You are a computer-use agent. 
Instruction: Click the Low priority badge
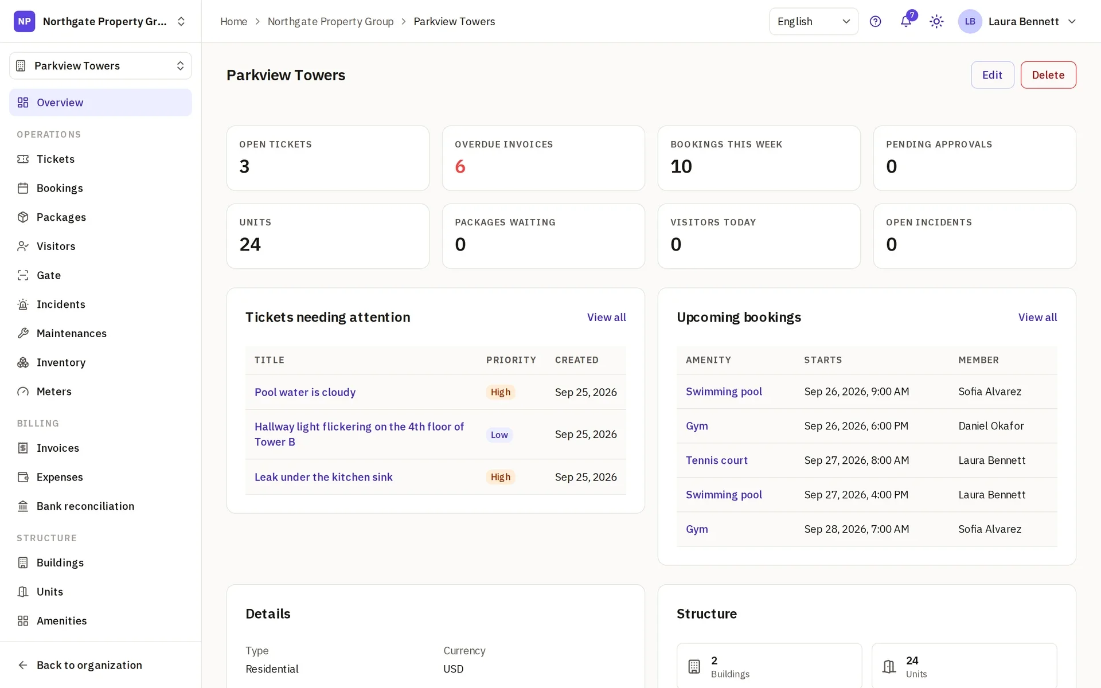(499, 435)
